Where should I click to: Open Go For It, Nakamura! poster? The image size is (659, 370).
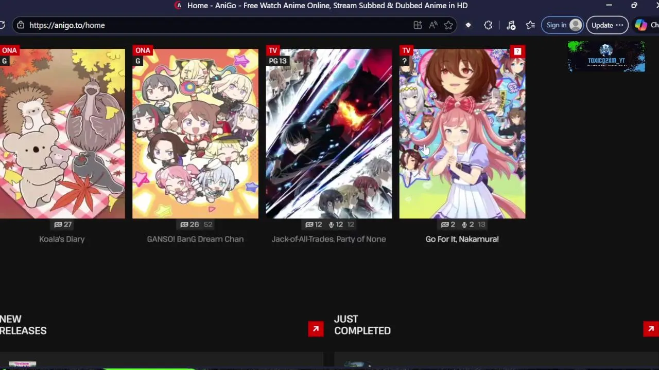tap(462, 134)
